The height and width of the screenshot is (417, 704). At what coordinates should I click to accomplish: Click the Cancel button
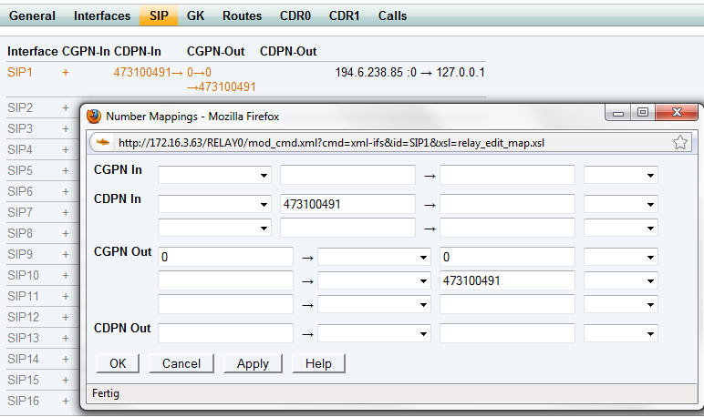181,363
